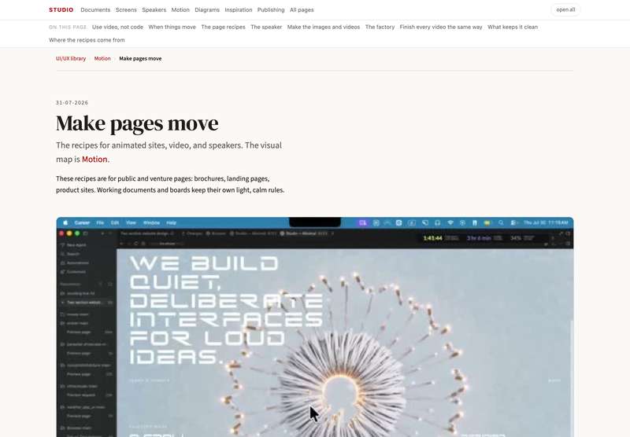Click the File menu in the recording
The width and height of the screenshot is (630, 437).
[100, 222]
